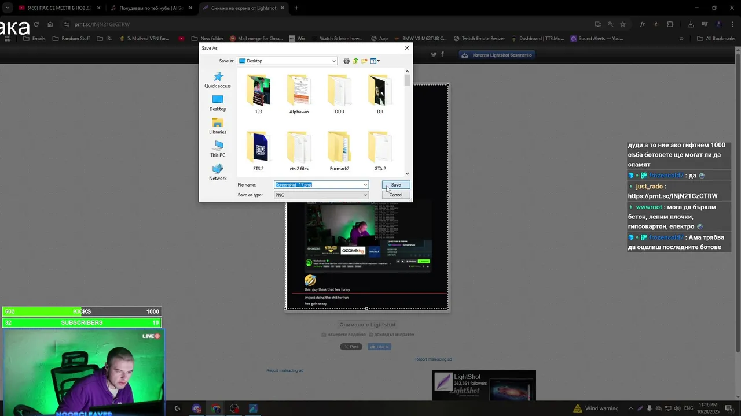The image size is (741, 416).
Task: Open the browser extensions puzzle icon
Action: tap(670, 24)
